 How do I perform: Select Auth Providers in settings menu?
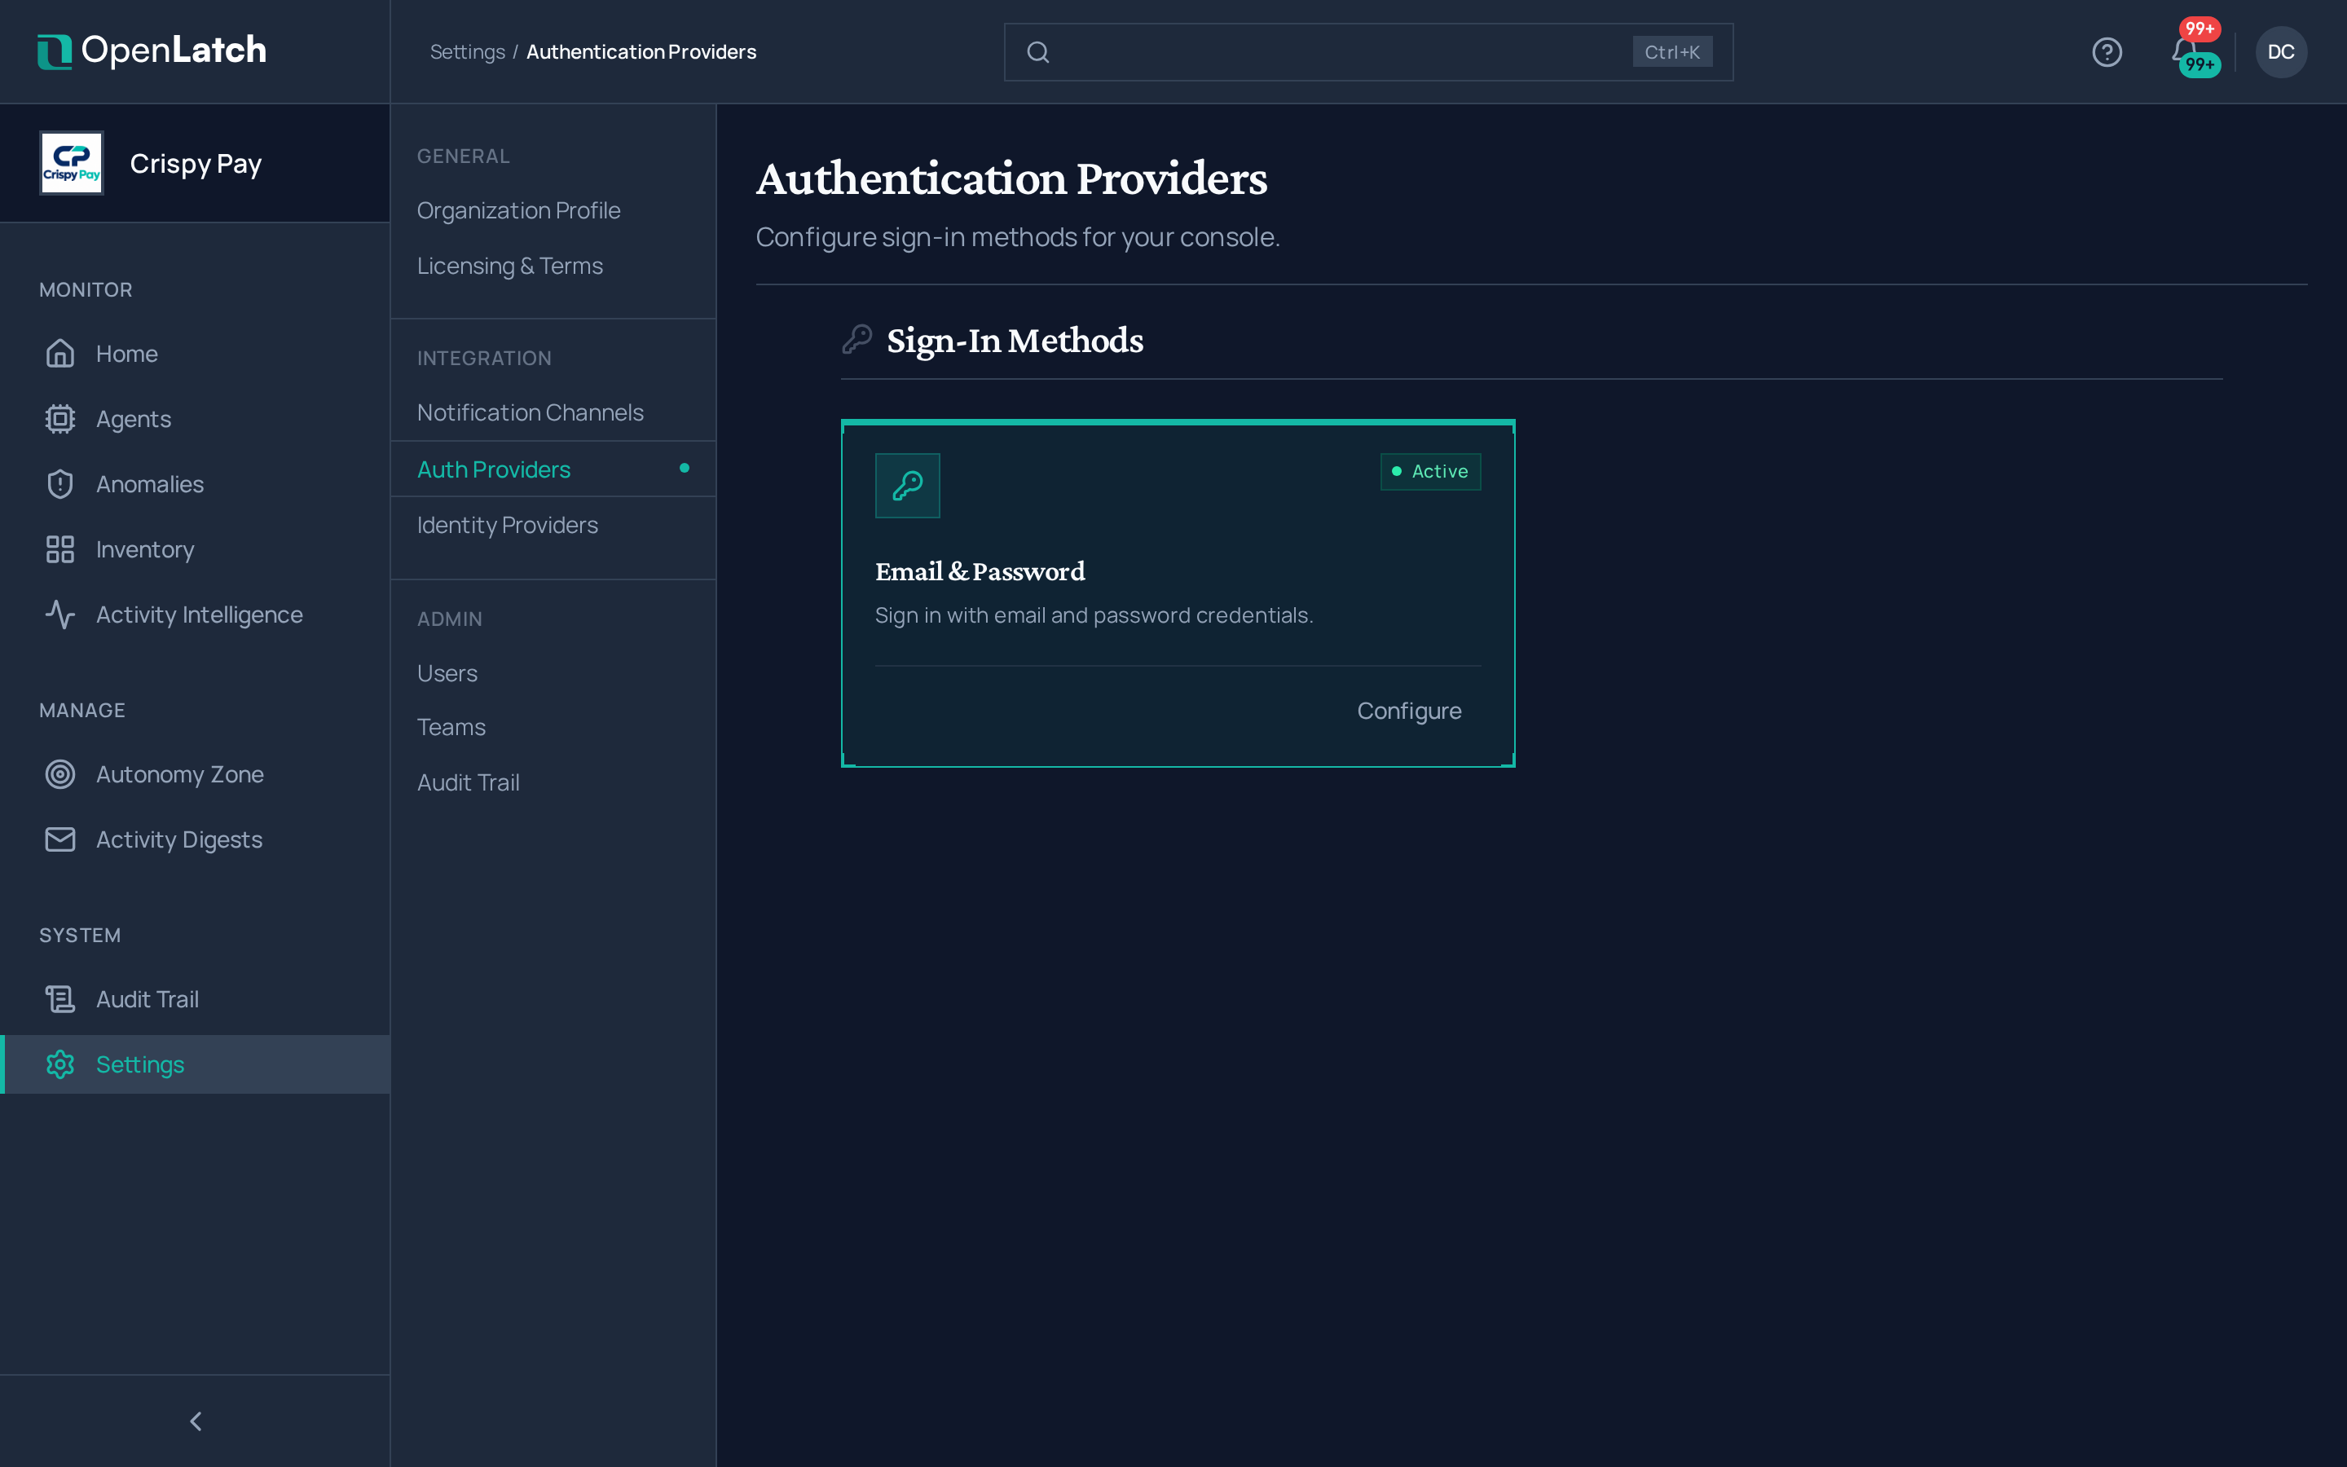click(x=553, y=469)
